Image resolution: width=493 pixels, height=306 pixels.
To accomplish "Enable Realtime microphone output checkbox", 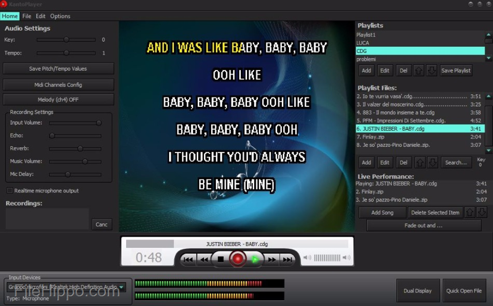I will (x=10, y=190).
